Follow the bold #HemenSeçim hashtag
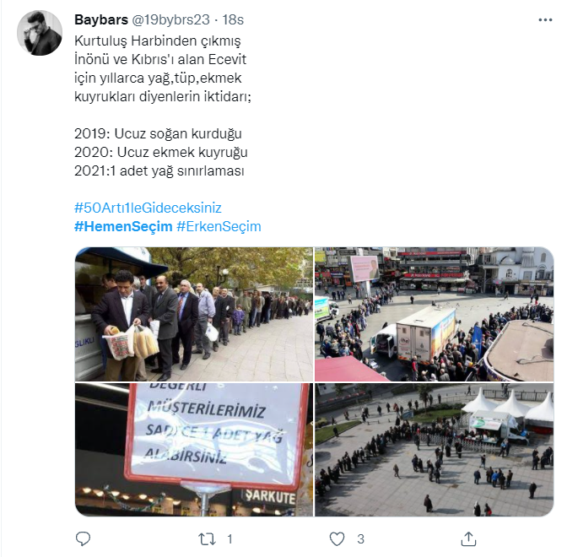This screenshot has height=557, width=567. click(123, 226)
